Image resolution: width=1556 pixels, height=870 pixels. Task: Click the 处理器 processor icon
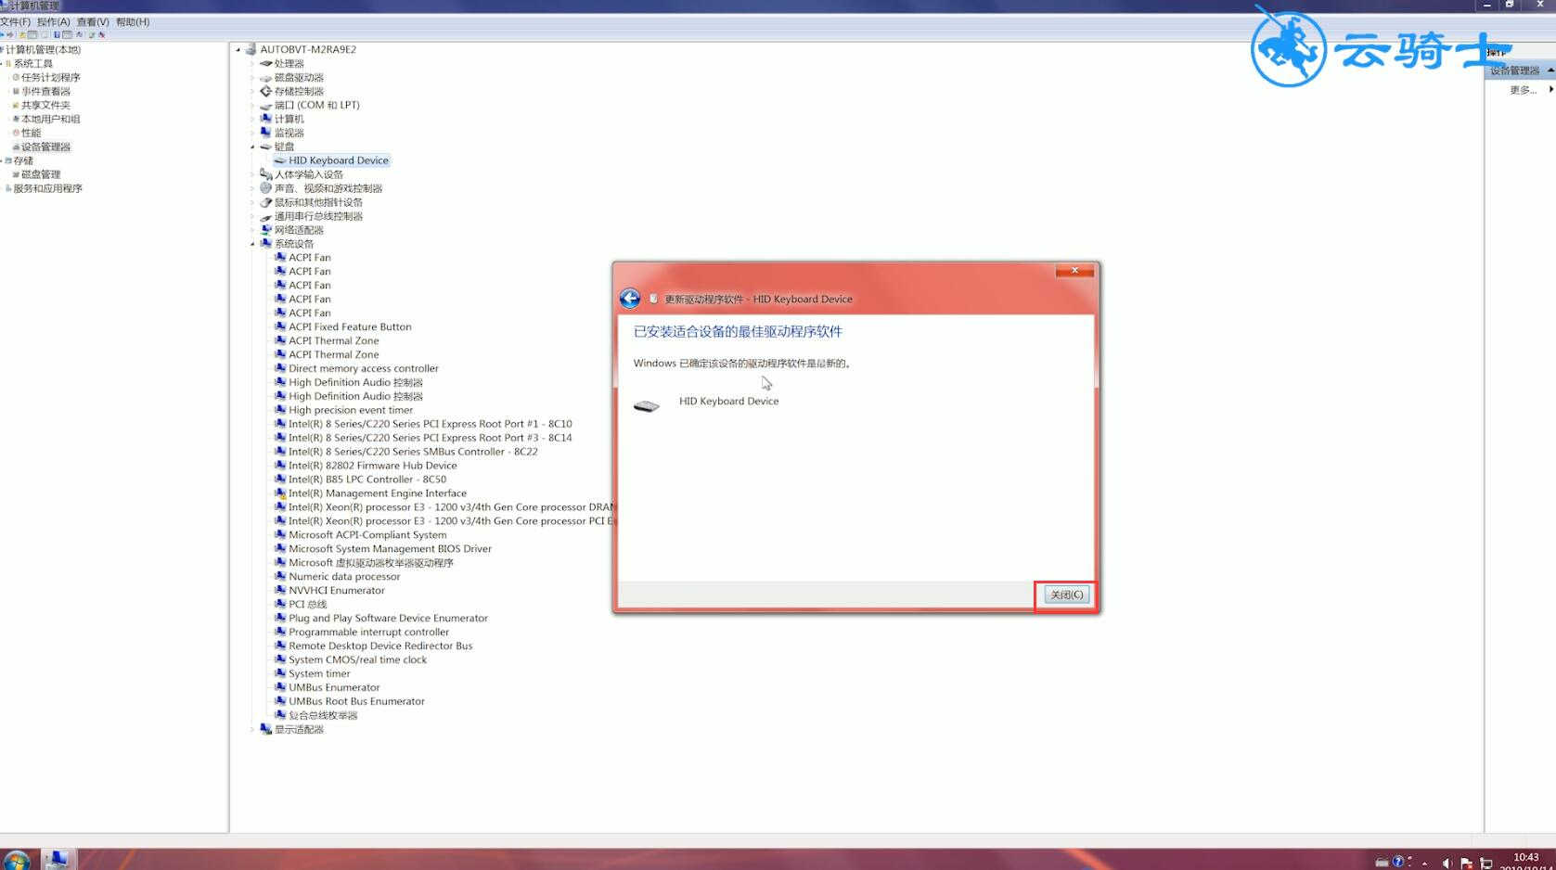265,63
